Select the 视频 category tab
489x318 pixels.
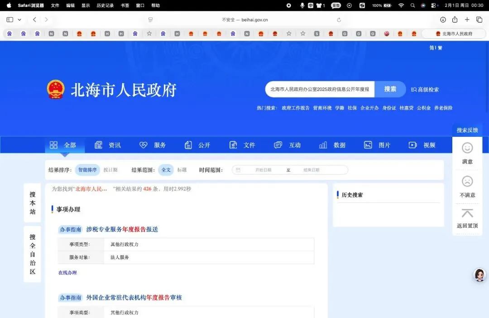[422, 145]
